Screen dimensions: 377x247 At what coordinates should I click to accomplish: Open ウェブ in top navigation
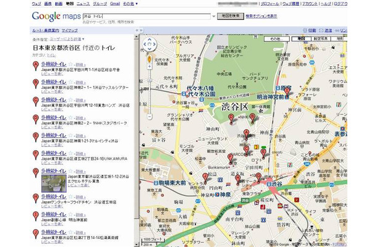pos(36,4)
